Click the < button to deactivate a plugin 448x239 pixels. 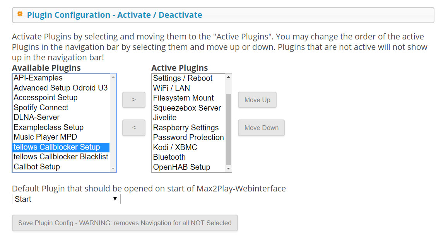[134, 128]
